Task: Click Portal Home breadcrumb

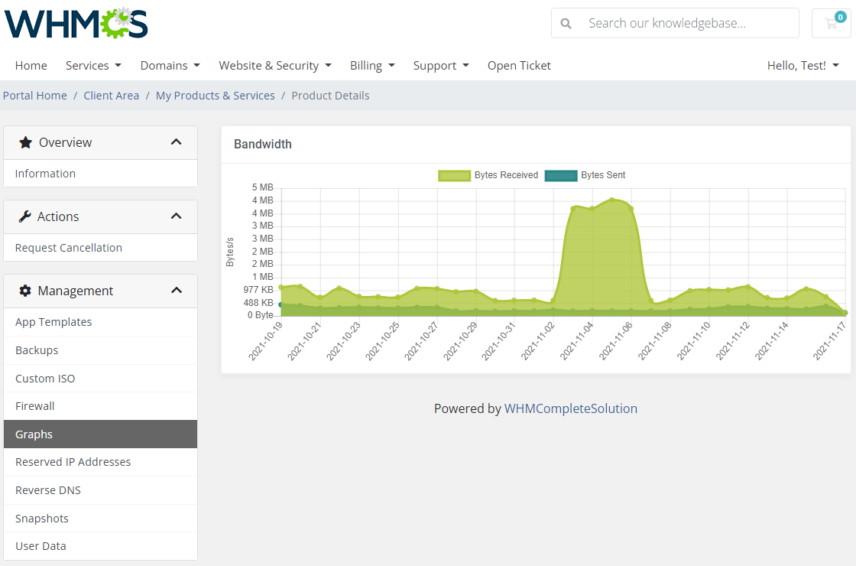Action: [35, 96]
